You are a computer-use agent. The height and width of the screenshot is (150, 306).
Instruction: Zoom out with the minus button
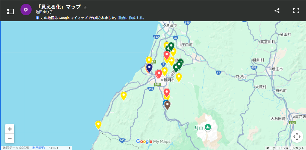(10, 138)
